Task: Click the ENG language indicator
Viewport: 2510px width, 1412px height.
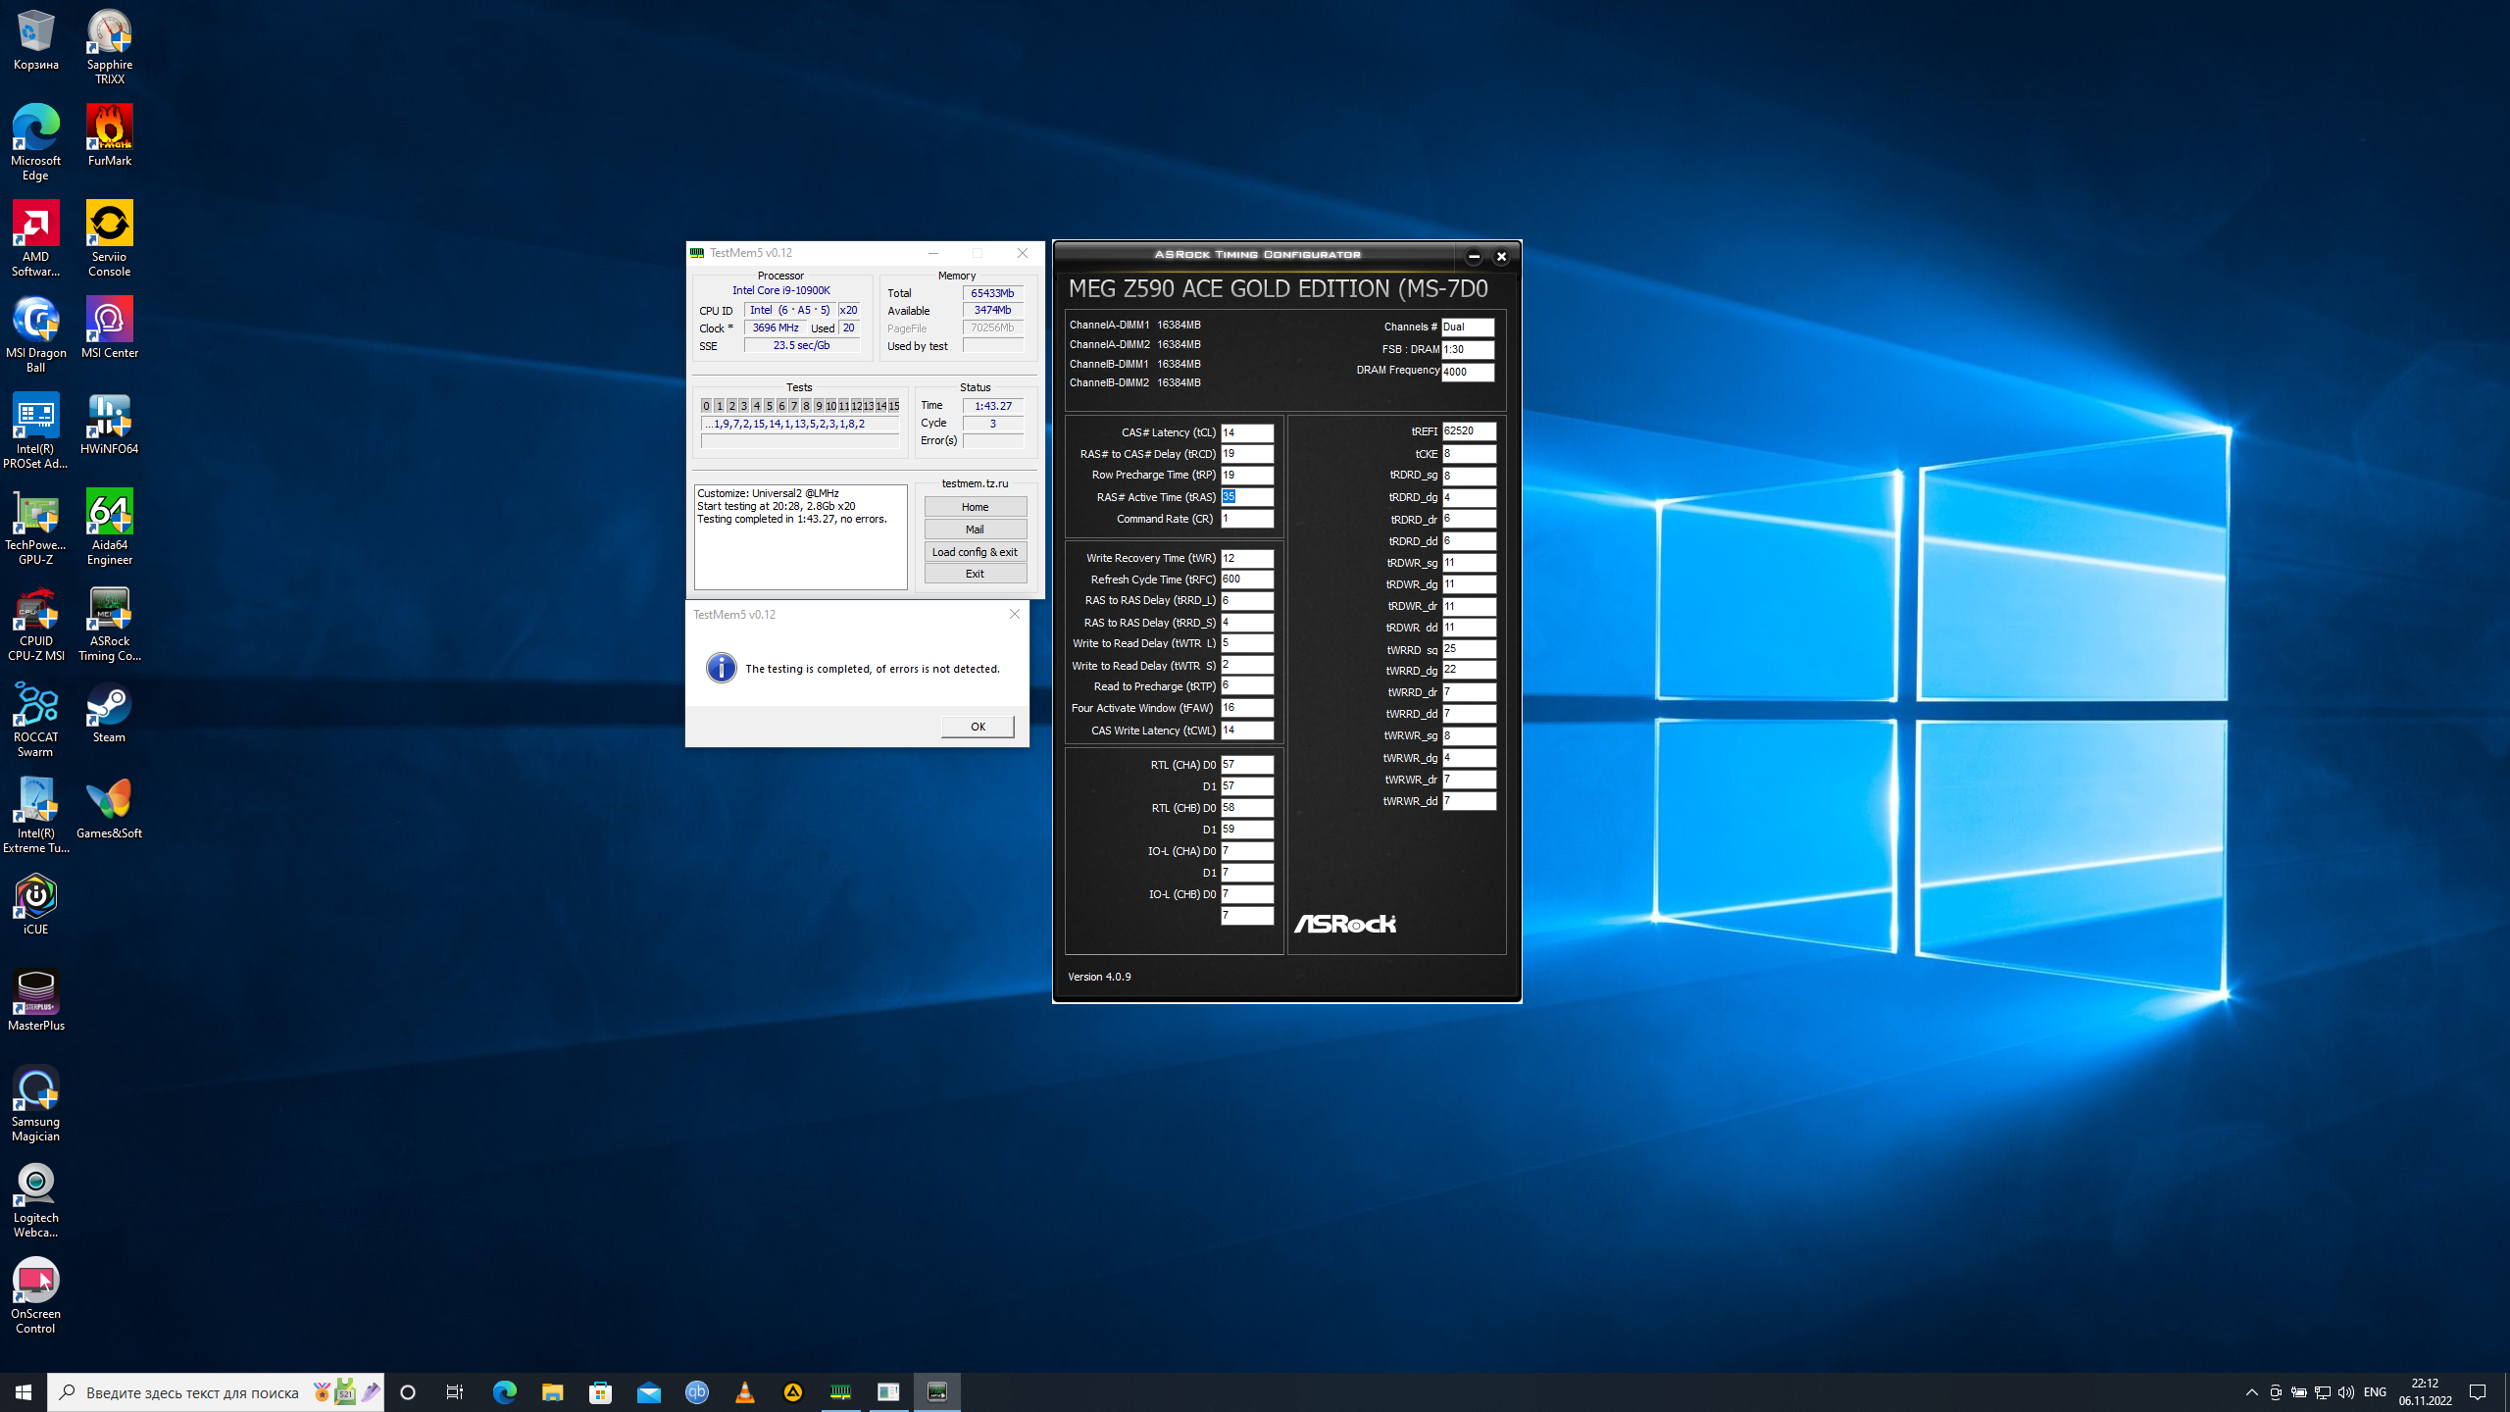Action: click(2375, 1392)
